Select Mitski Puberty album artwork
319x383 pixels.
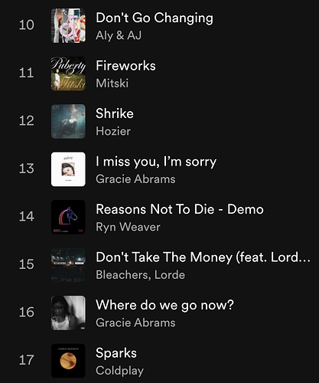tap(68, 74)
